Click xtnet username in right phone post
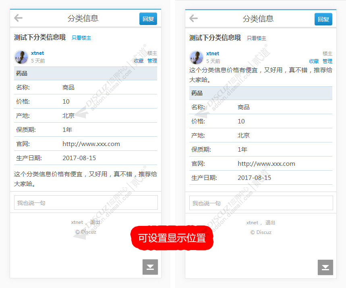This screenshot has width=346, height=288. [x=213, y=54]
